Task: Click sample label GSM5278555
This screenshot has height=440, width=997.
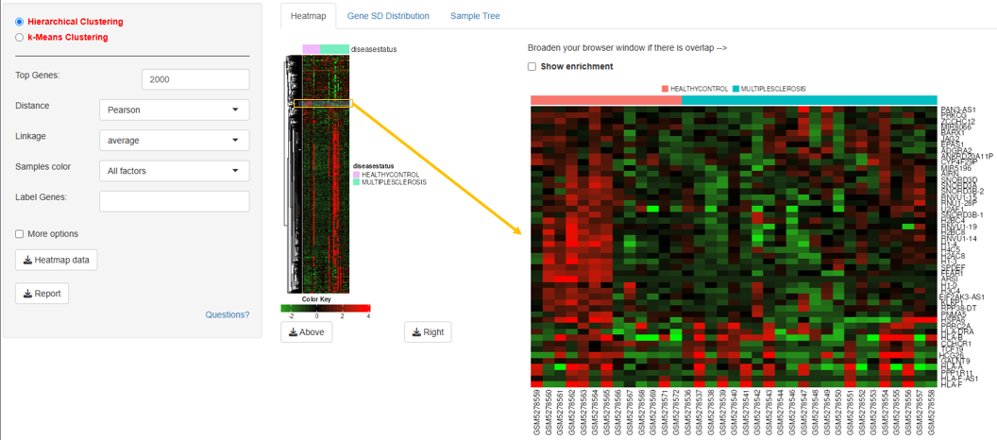Action: (897, 413)
